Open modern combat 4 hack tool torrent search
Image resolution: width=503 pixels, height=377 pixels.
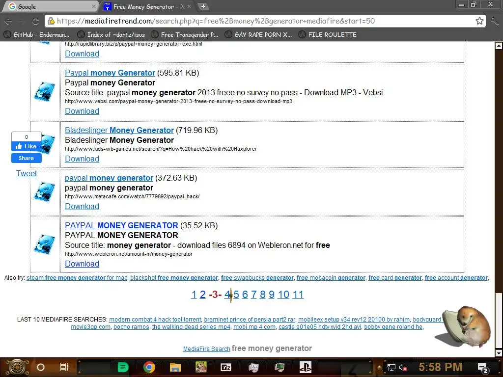[x=155, y=320]
